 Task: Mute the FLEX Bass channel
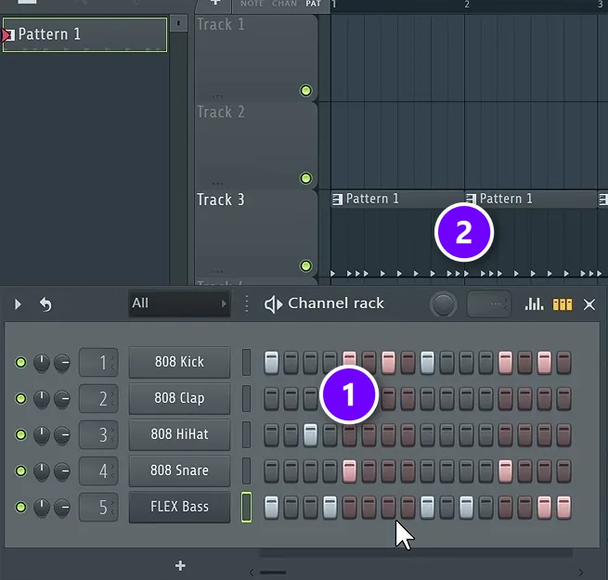click(20, 507)
